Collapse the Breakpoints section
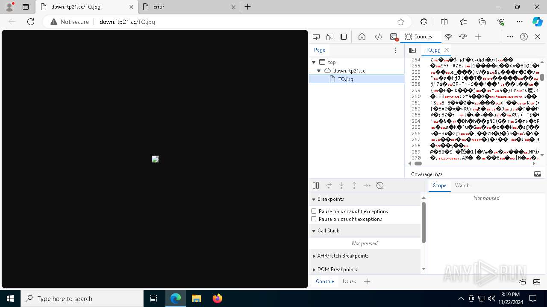Image resolution: width=547 pixels, height=307 pixels. coord(365,199)
